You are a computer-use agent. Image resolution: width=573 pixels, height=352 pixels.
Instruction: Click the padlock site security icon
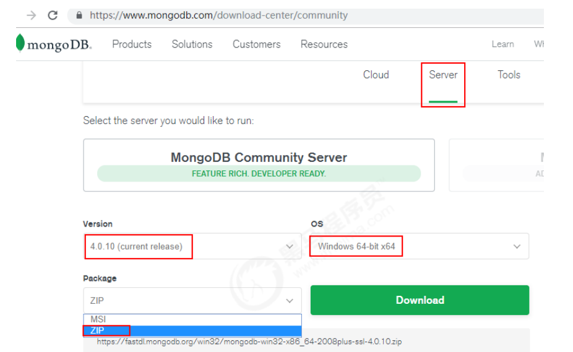79,15
